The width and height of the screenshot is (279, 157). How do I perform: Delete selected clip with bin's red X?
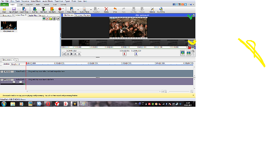[47, 19]
